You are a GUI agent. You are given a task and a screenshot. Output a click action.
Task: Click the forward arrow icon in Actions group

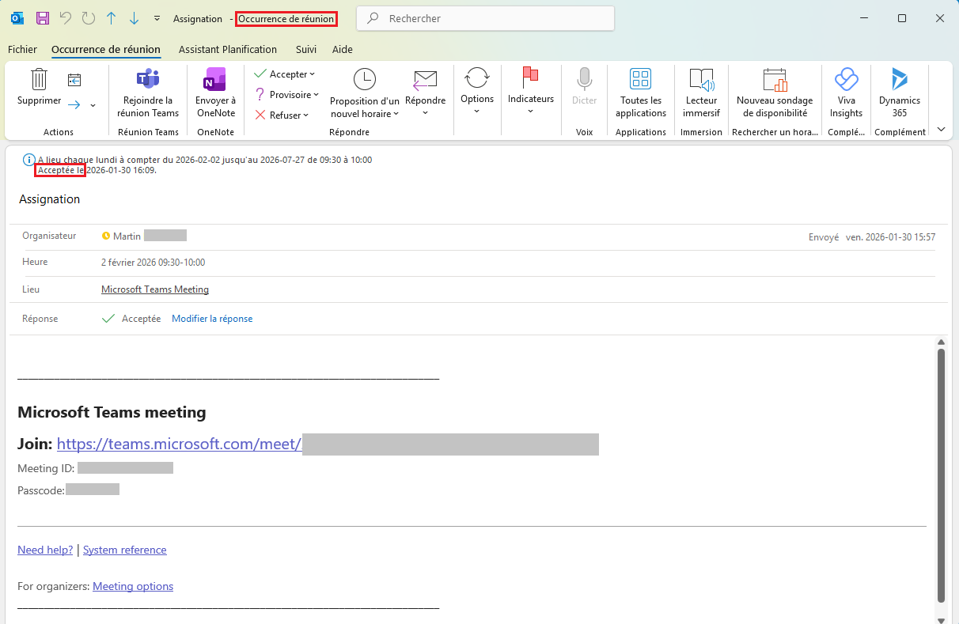(74, 104)
